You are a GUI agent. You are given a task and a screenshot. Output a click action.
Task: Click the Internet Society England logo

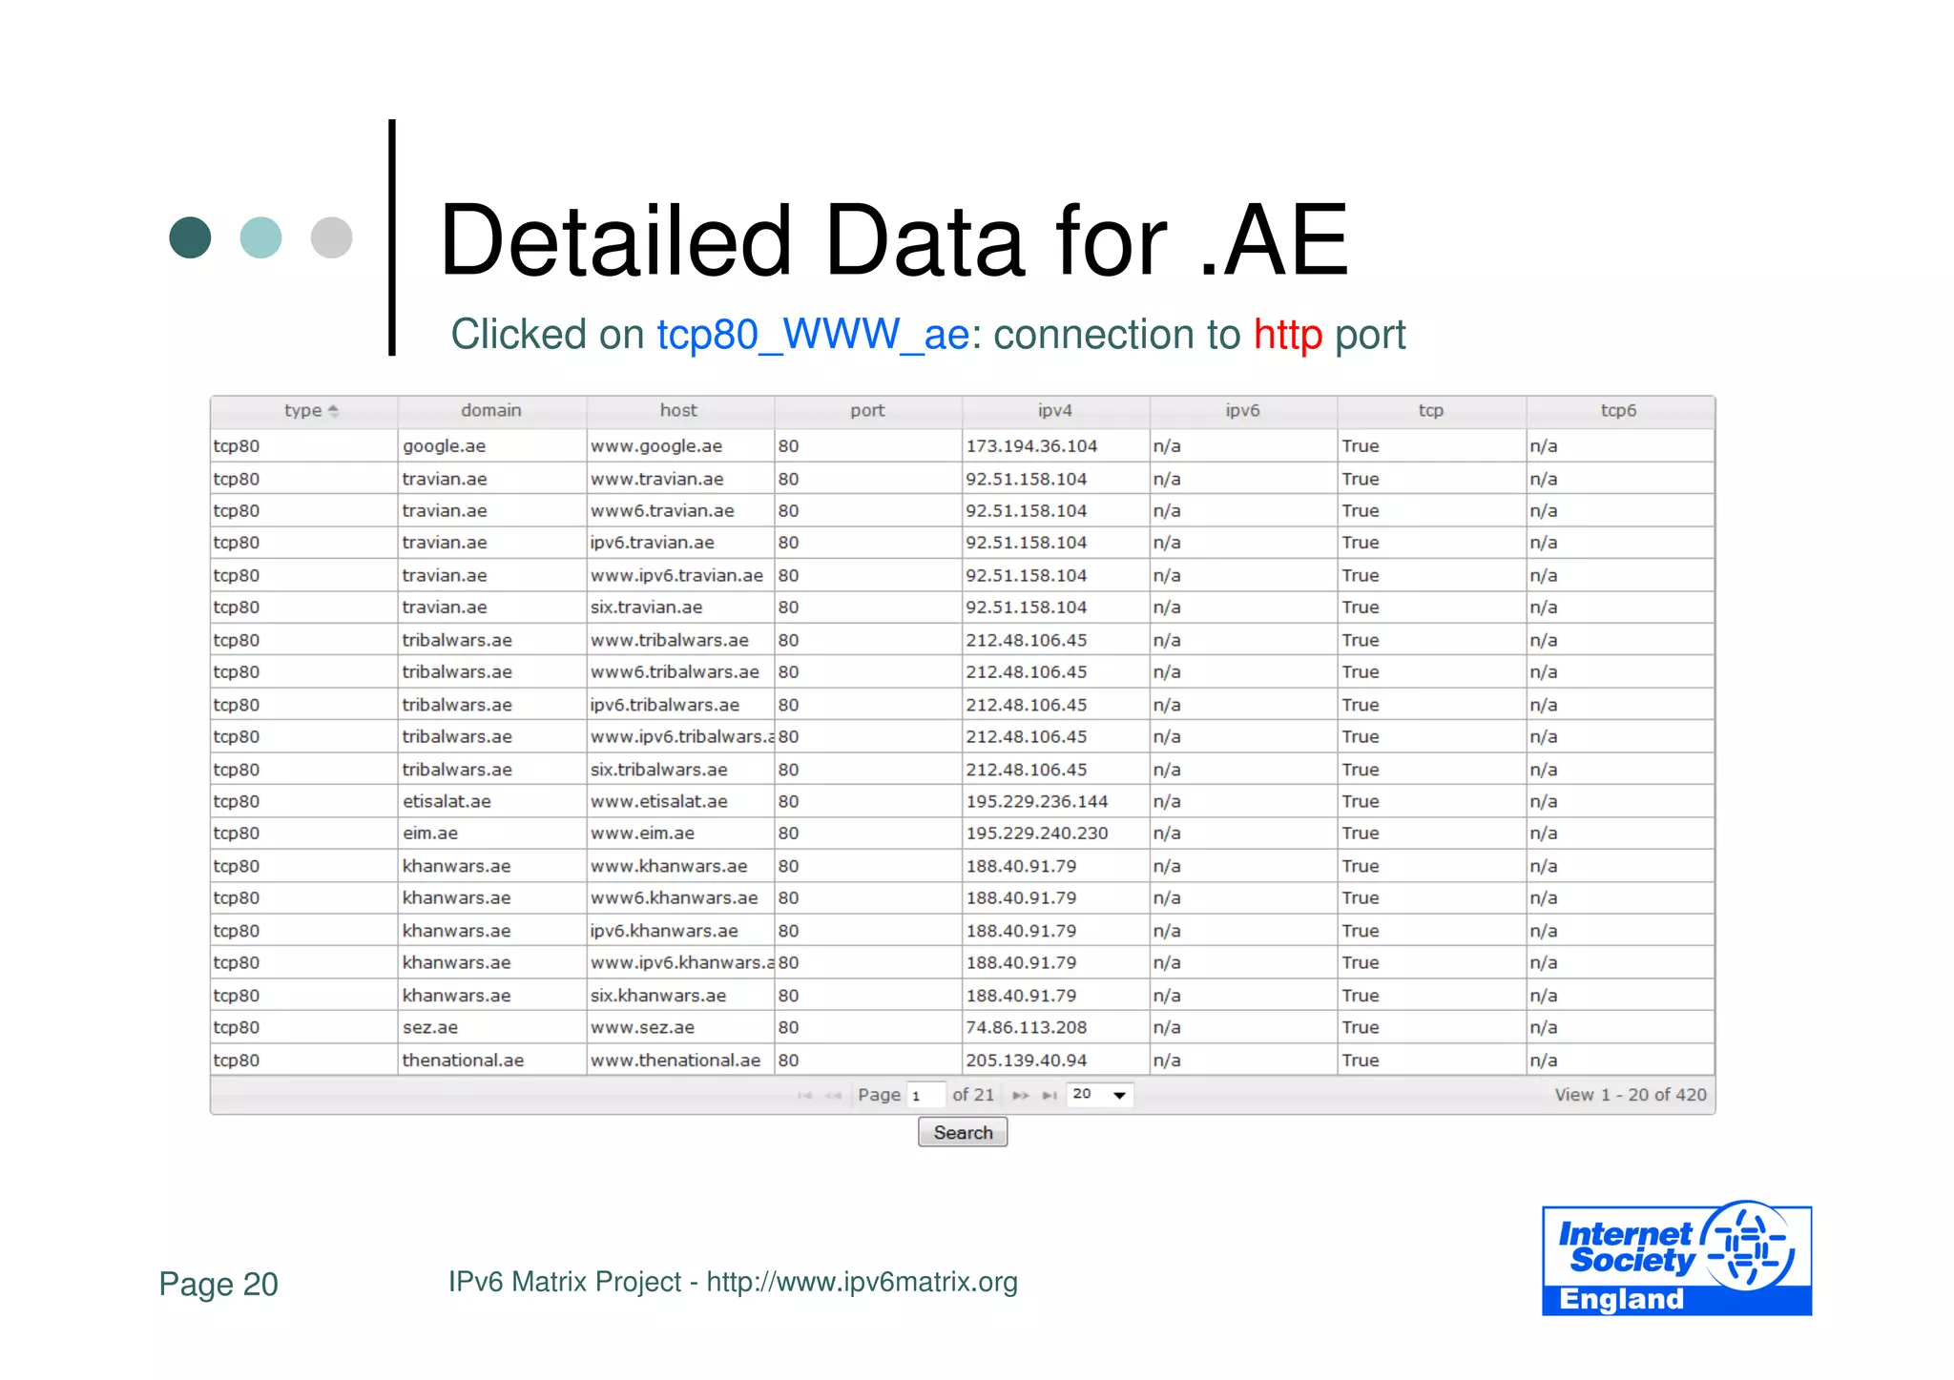tap(1676, 1259)
